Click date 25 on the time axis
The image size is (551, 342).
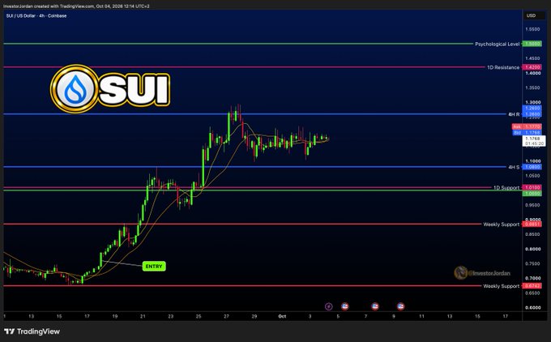(199, 316)
